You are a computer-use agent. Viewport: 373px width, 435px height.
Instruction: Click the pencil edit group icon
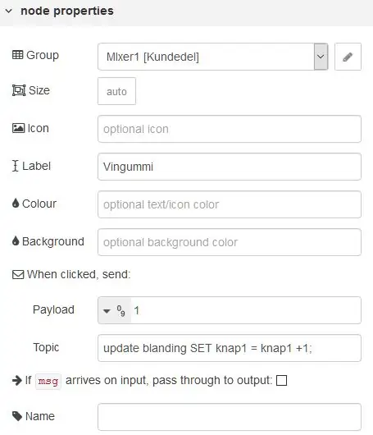(348, 57)
